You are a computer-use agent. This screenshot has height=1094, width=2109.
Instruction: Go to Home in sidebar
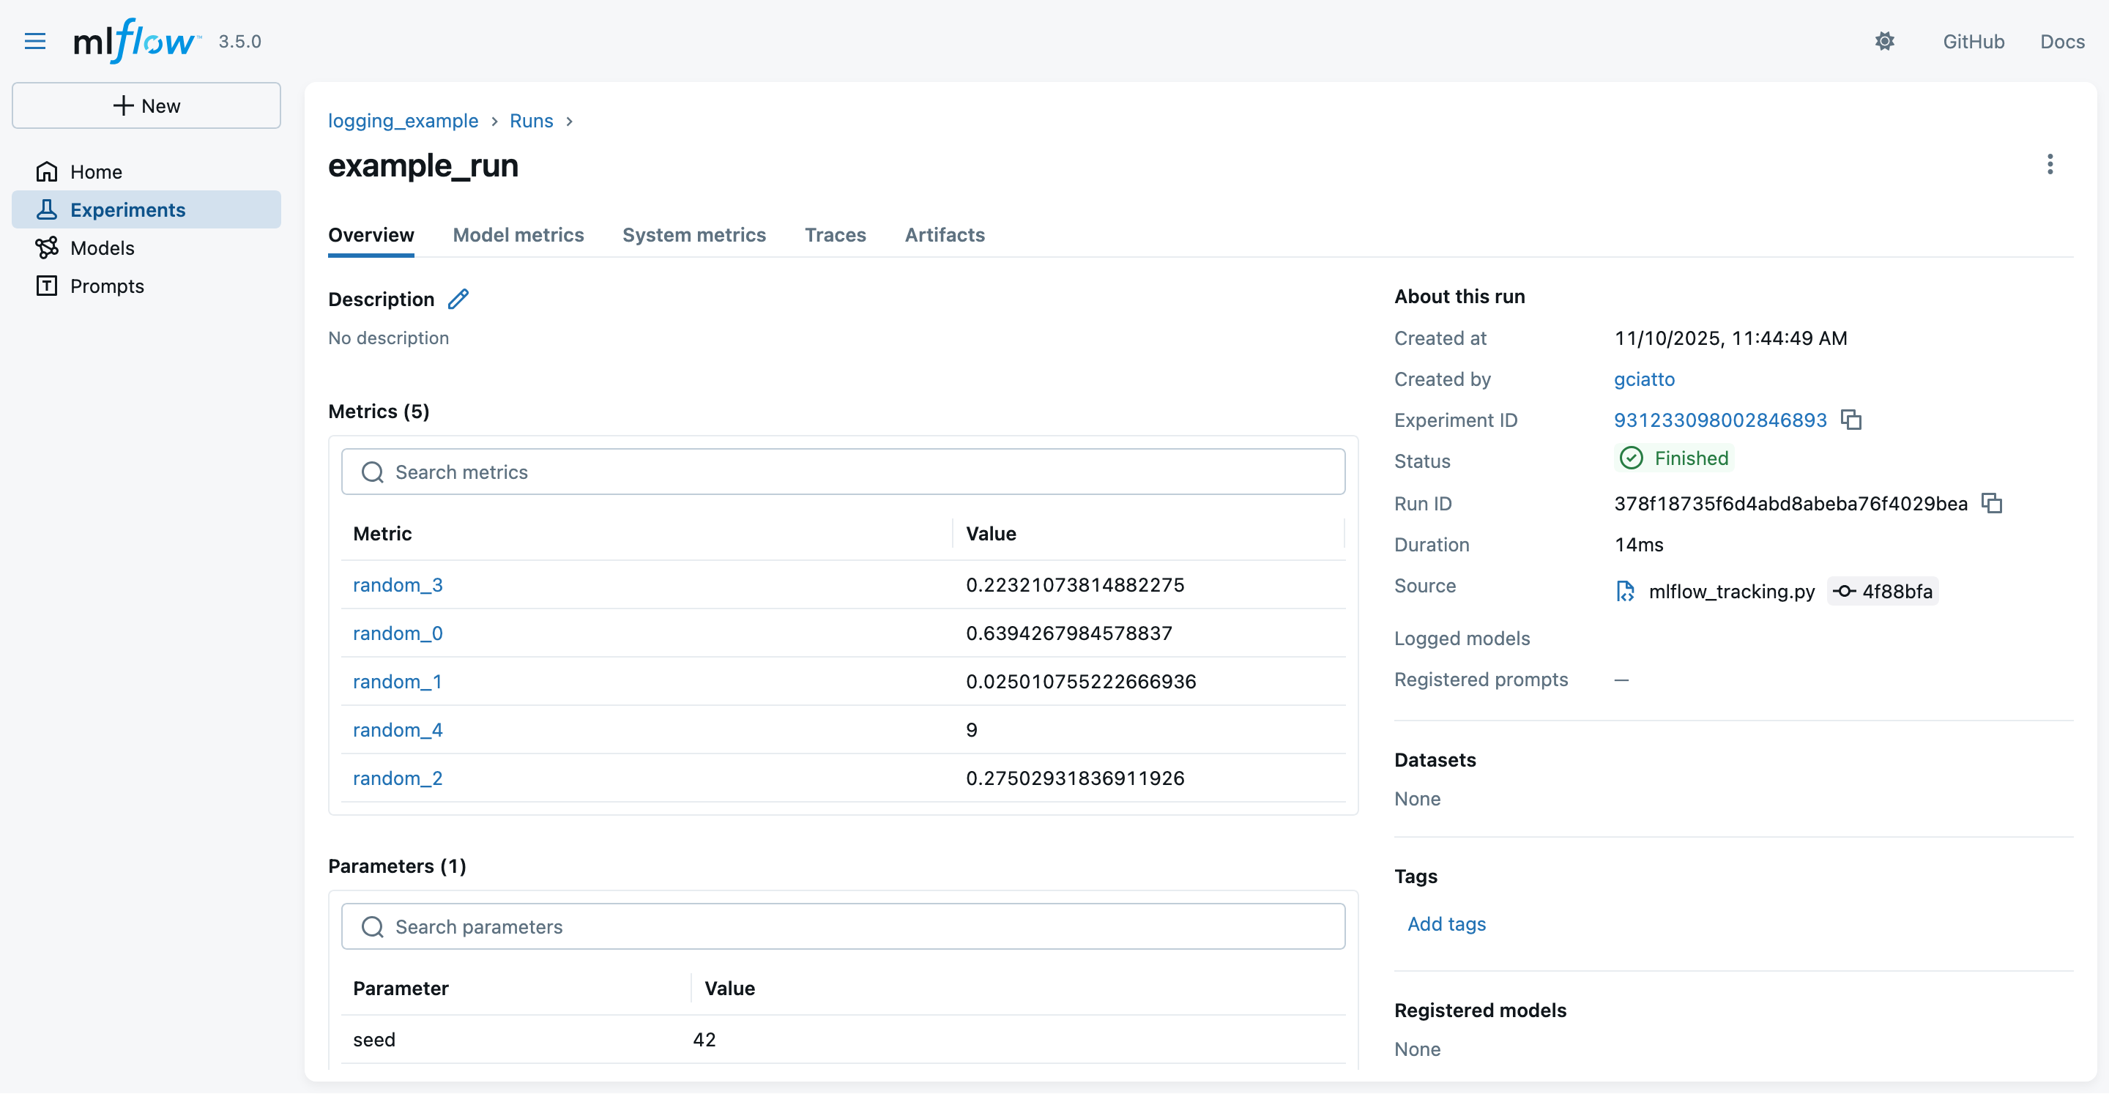tap(95, 172)
